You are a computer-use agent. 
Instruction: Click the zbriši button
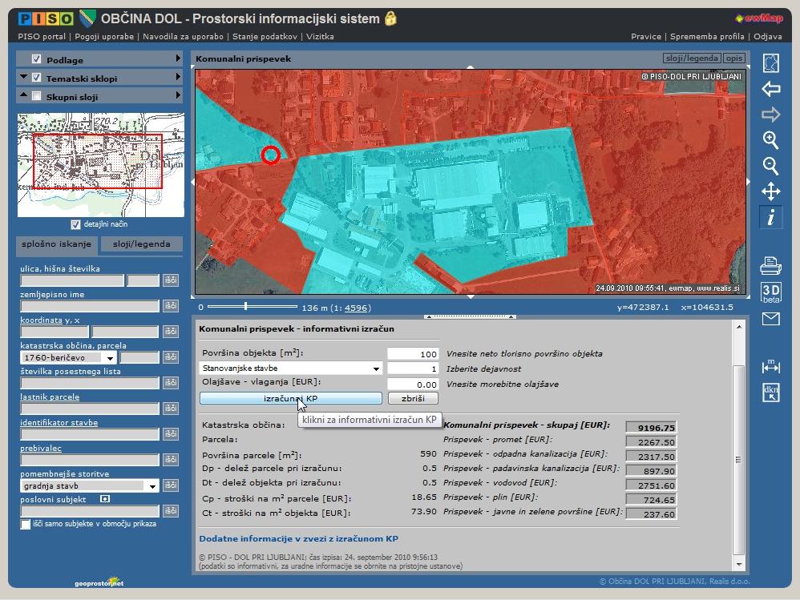click(413, 398)
